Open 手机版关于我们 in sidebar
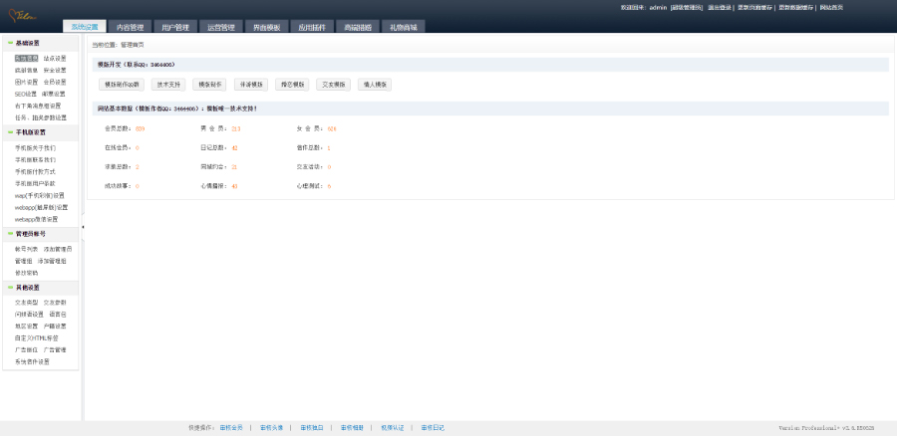The height and width of the screenshot is (436, 897). [x=36, y=148]
